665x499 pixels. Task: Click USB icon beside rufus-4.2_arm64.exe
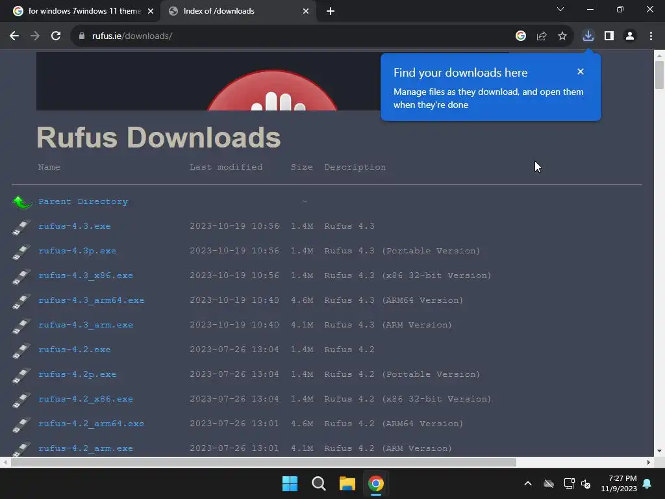click(21, 424)
